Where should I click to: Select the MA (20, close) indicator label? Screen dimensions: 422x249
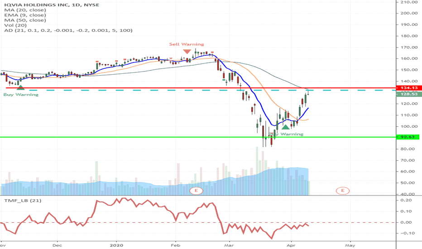[x=25, y=10]
